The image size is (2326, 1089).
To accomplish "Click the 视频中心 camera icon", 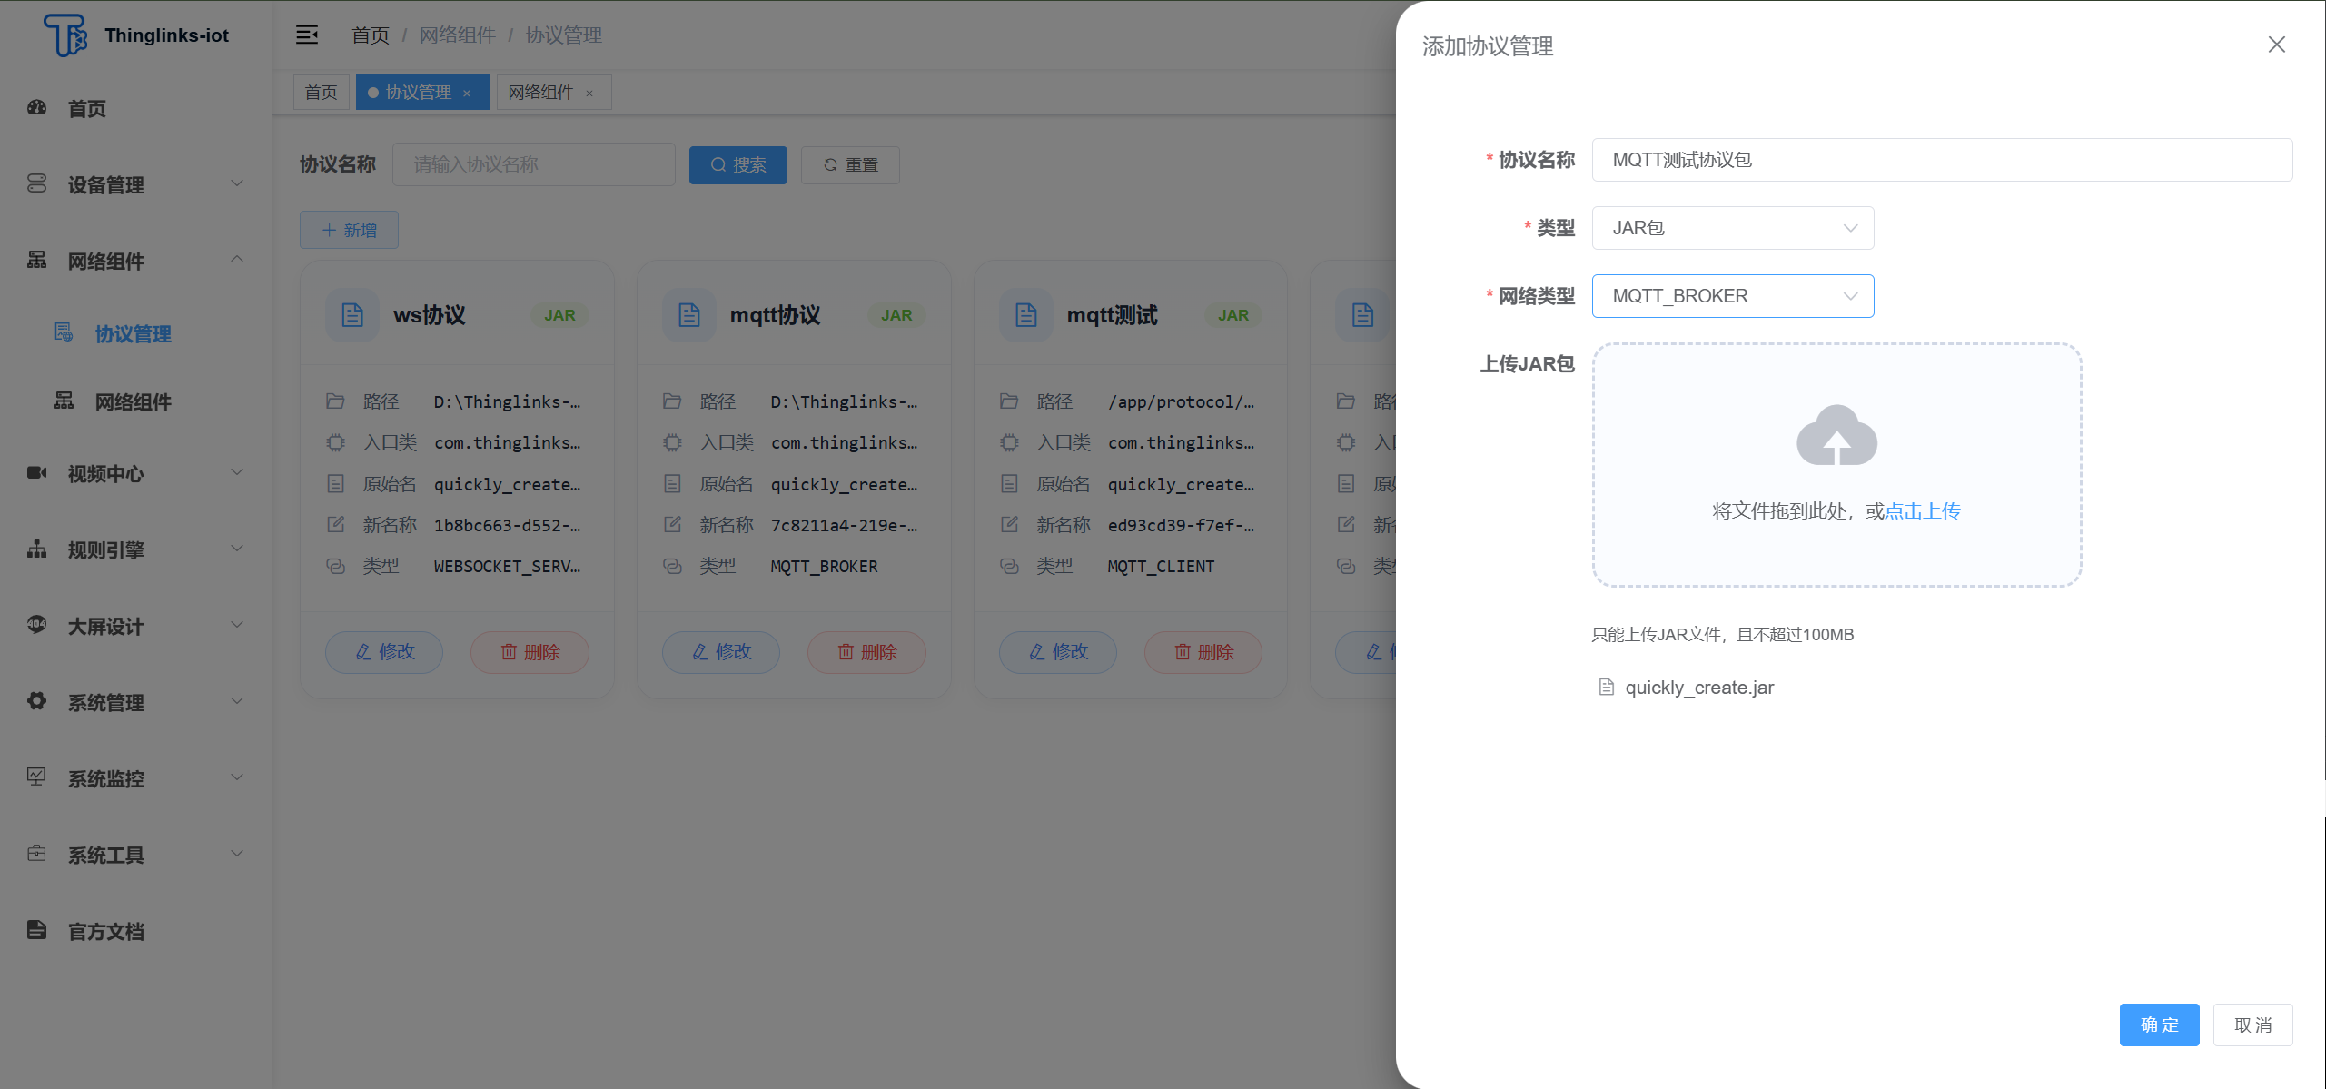I will tap(36, 472).
